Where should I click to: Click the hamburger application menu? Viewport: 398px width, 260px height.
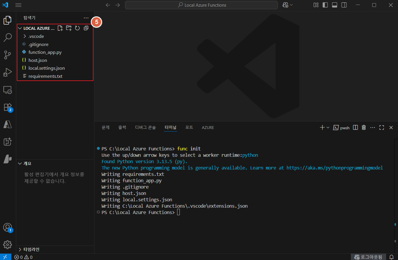pos(18,5)
